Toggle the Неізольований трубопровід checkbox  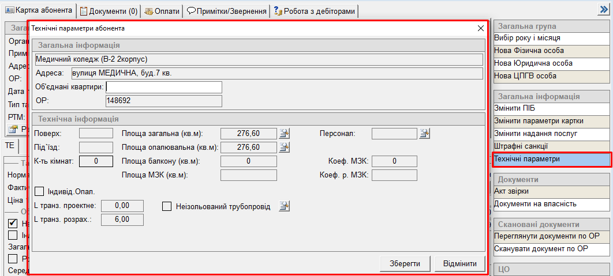point(167,206)
